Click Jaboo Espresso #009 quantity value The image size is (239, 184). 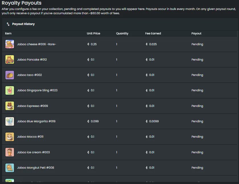117,106
